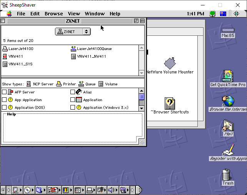Screen dimensions: 247x195
Task: Click the types list scroll-up arrow
Action: [142, 91]
